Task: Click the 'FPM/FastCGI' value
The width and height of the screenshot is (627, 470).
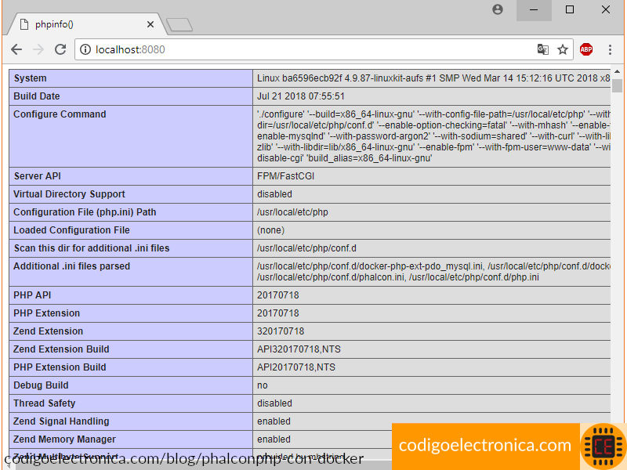Action: (x=285, y=176)
